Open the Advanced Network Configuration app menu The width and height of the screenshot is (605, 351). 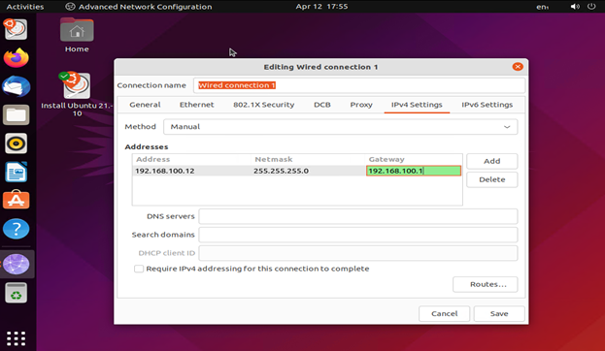coord(139,7)
